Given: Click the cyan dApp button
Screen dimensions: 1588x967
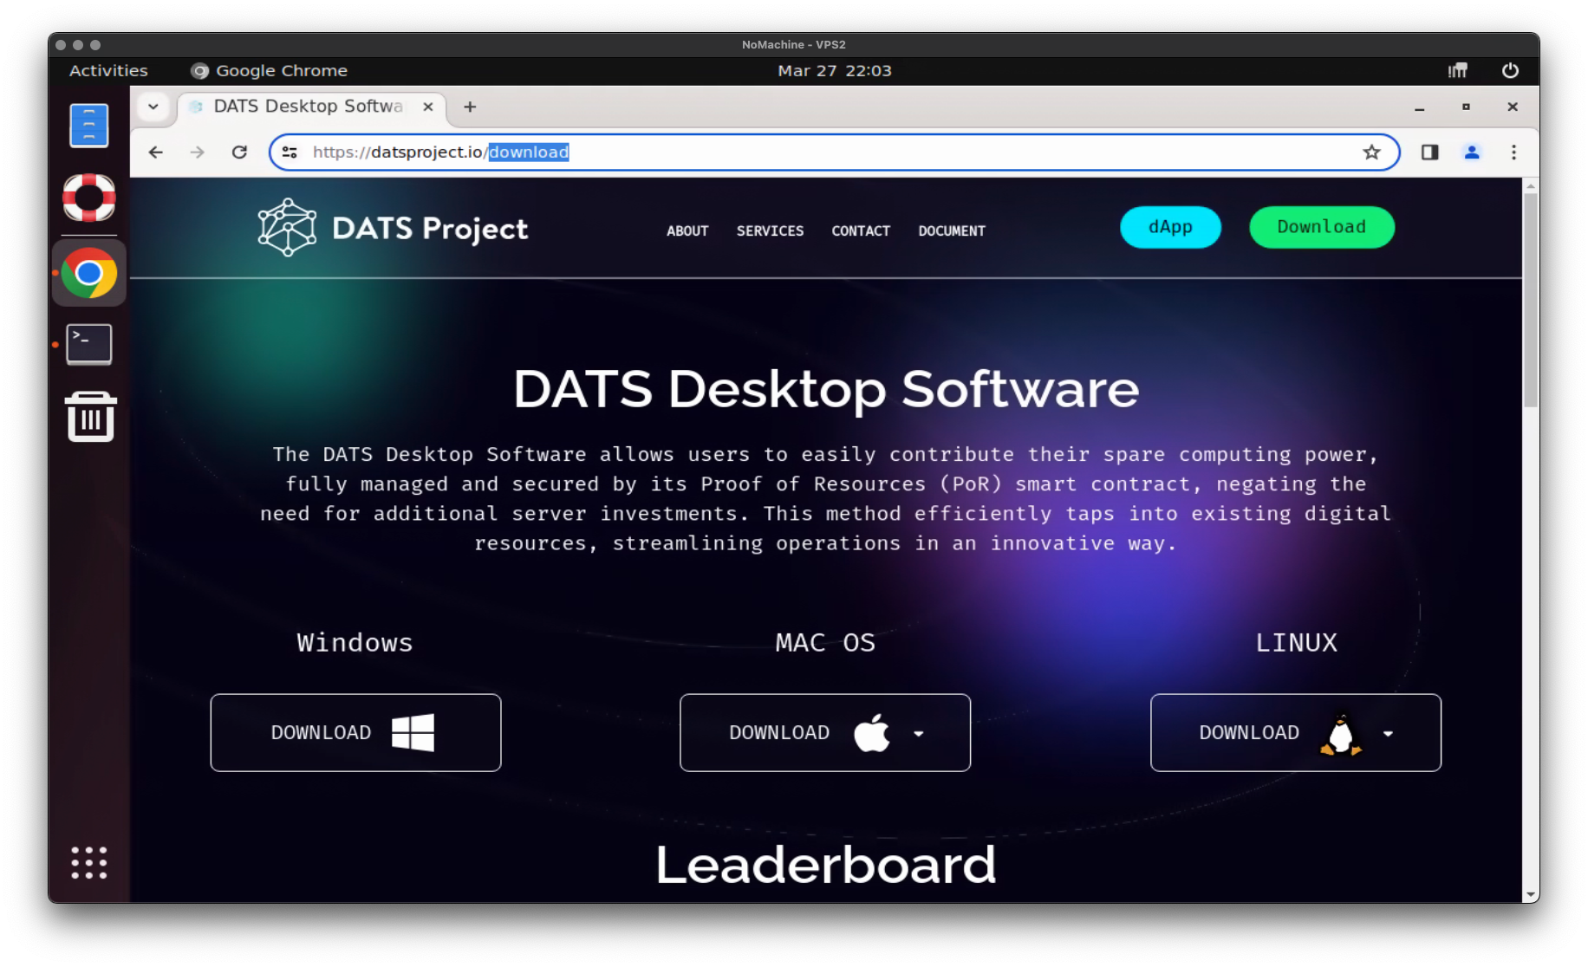Looking at the screenshot, I should tap(1170, 228).
